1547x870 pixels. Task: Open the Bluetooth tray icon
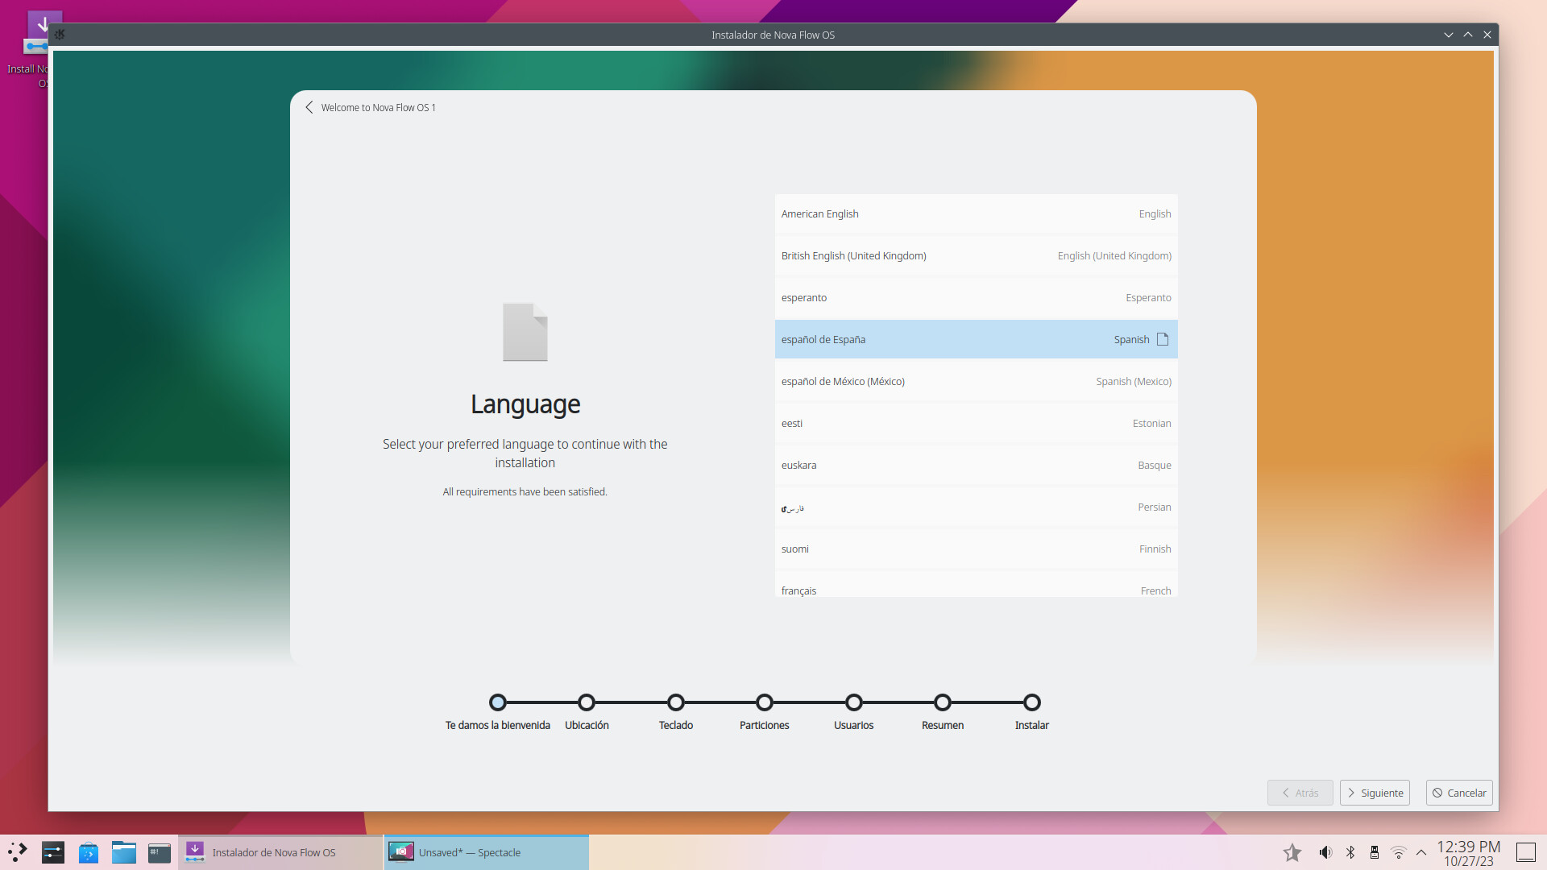tap(1350, 852)
